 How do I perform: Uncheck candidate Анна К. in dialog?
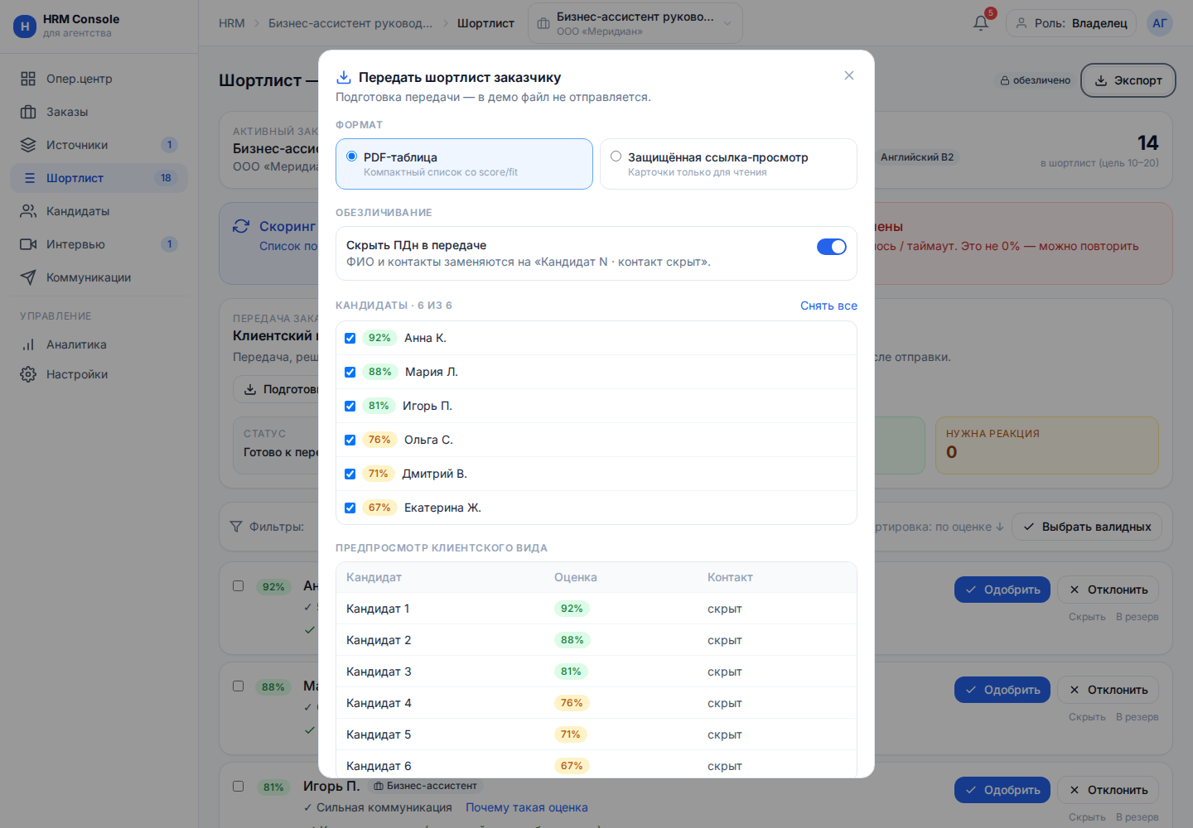pos(350,338)
